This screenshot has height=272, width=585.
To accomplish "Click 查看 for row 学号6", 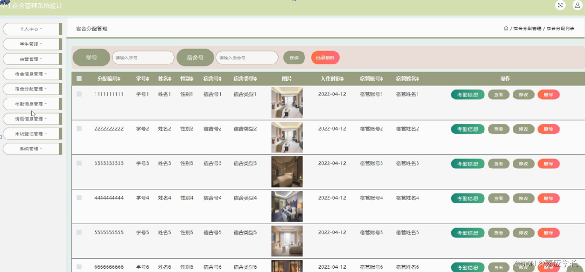I will [x=499, y=267].
